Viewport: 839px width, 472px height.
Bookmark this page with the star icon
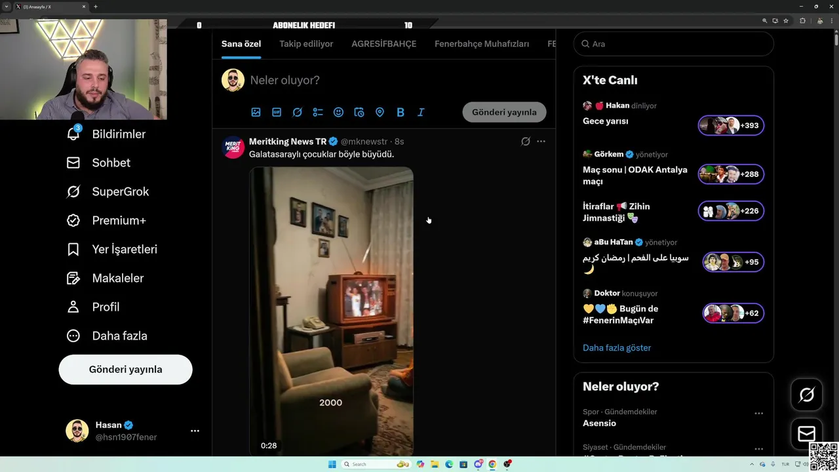786,20
